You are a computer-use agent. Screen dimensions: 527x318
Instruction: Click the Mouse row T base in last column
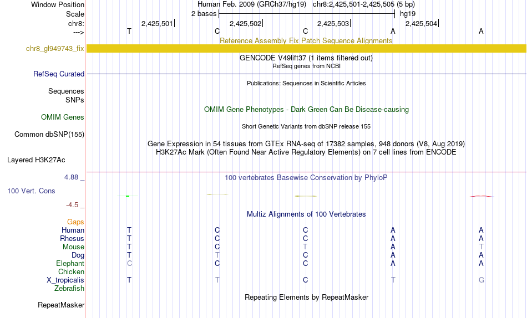482,247
